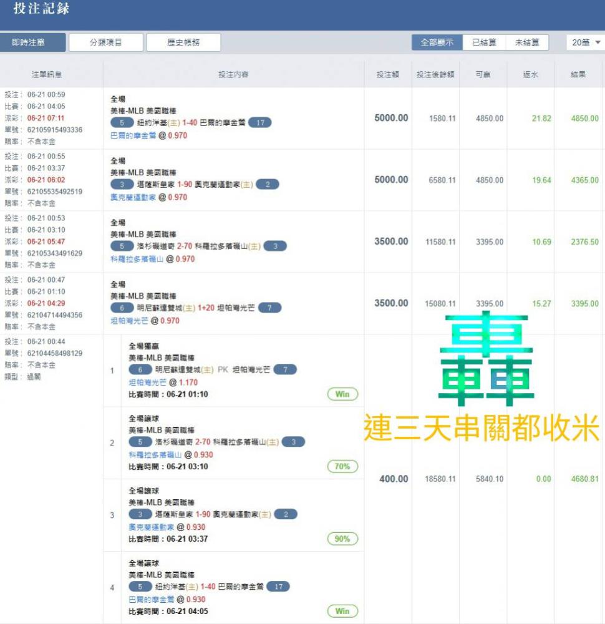Screen dimensions: 605x624
Task: Click the Win badge on parlay leg 1
Action: (342, 394)
